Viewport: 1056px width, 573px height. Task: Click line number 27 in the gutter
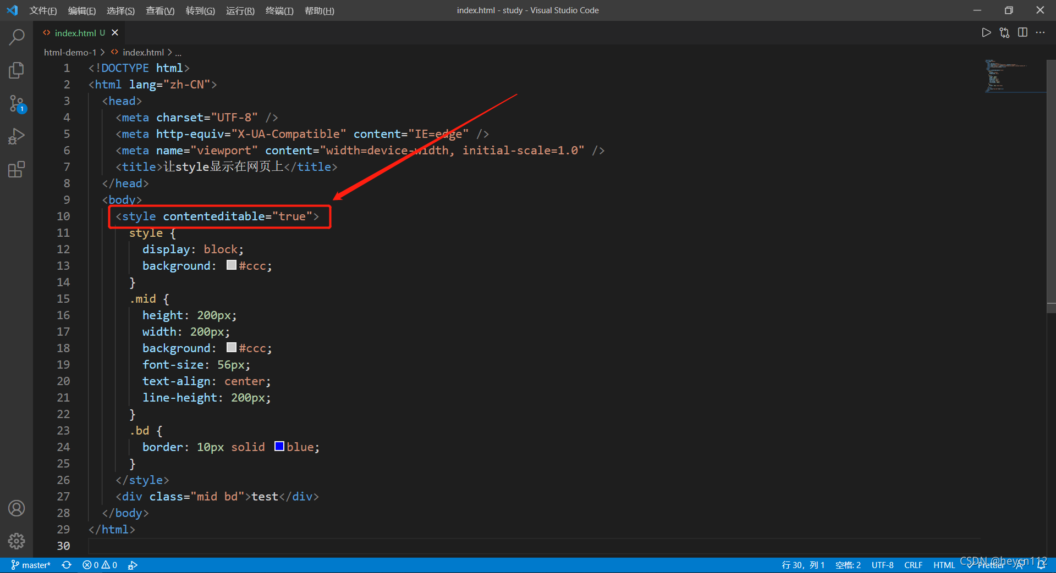(63, 497)
